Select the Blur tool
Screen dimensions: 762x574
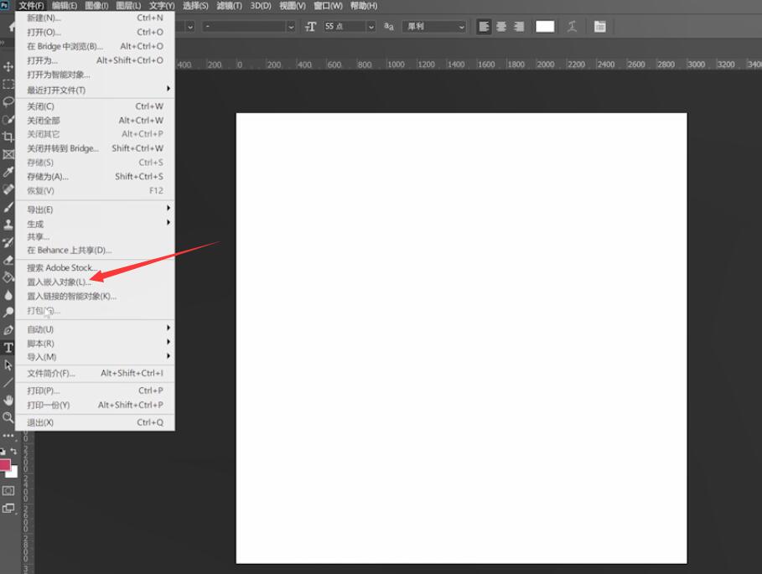click(8, 295)
